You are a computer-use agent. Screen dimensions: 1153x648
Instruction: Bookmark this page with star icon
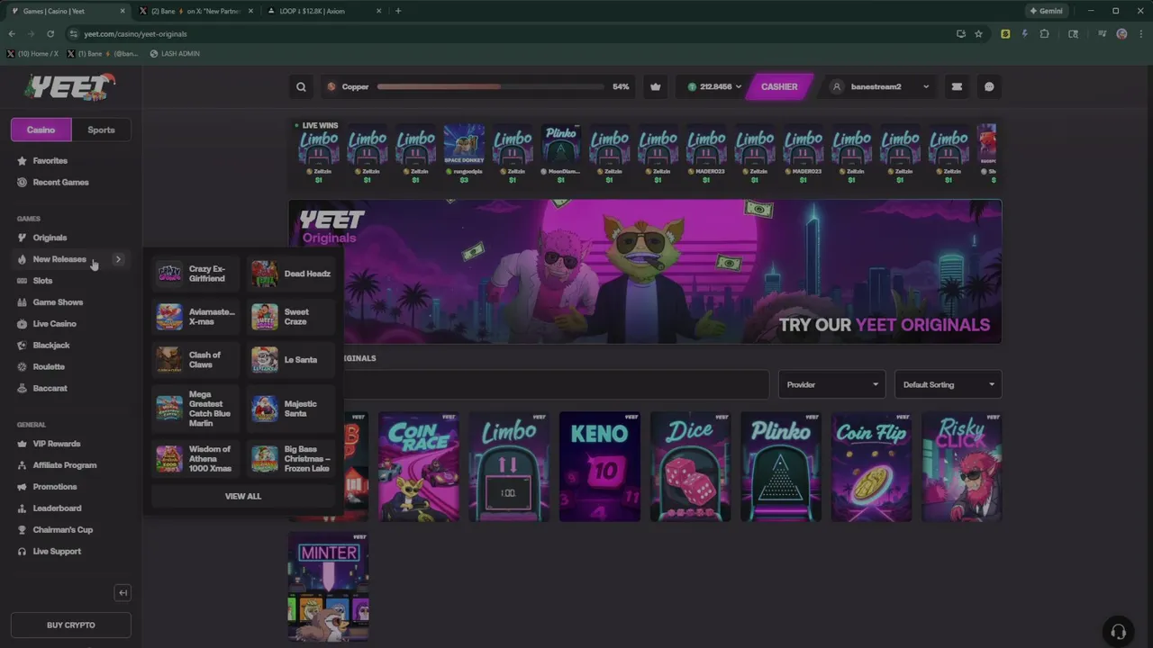tap(978, 33)
